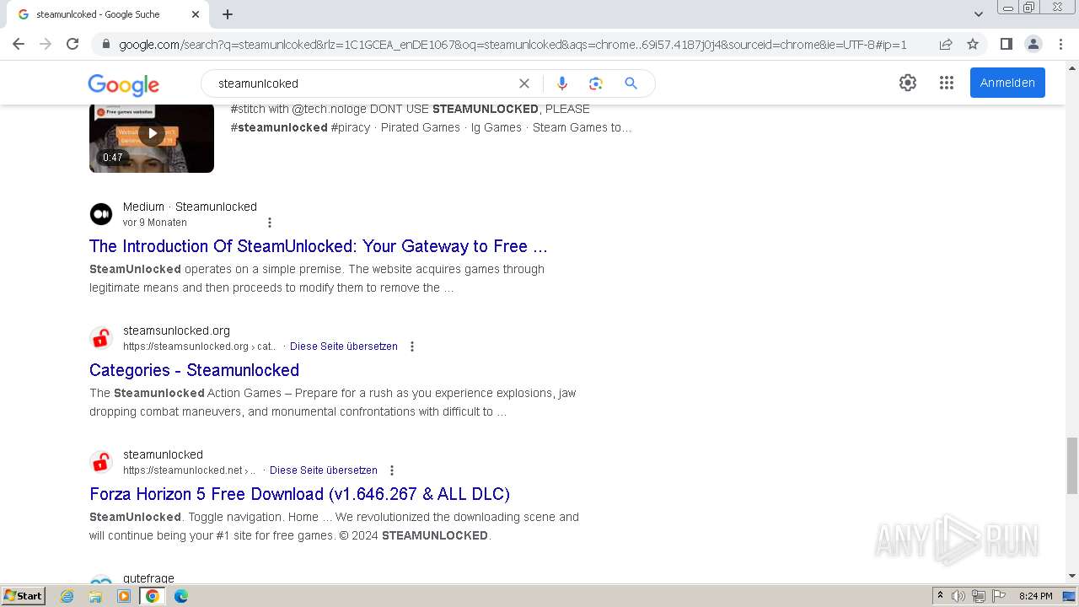Image resolution: width=1079 pixels, height=607 pixels.
Task: Click the steamsunlocked.org site name
Action: (x=176, y=330)
